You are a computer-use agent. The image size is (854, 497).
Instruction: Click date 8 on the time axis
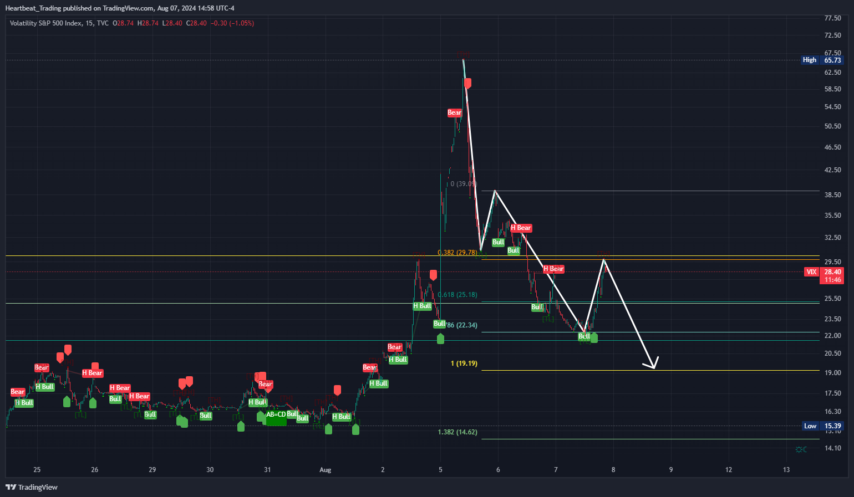(x=613, y=469)
